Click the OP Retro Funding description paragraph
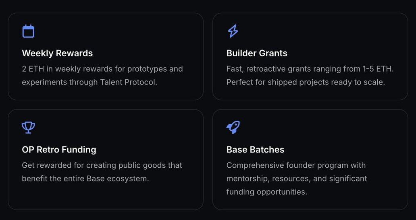 point(102,172)
